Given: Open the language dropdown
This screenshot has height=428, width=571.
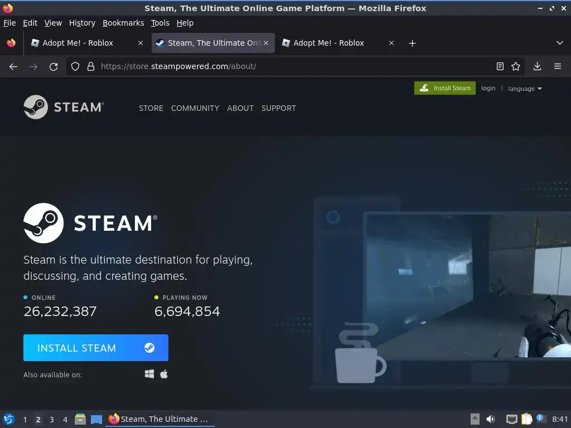Looking at the screenshot, I should pyautogui.click(x=525, y=89).
